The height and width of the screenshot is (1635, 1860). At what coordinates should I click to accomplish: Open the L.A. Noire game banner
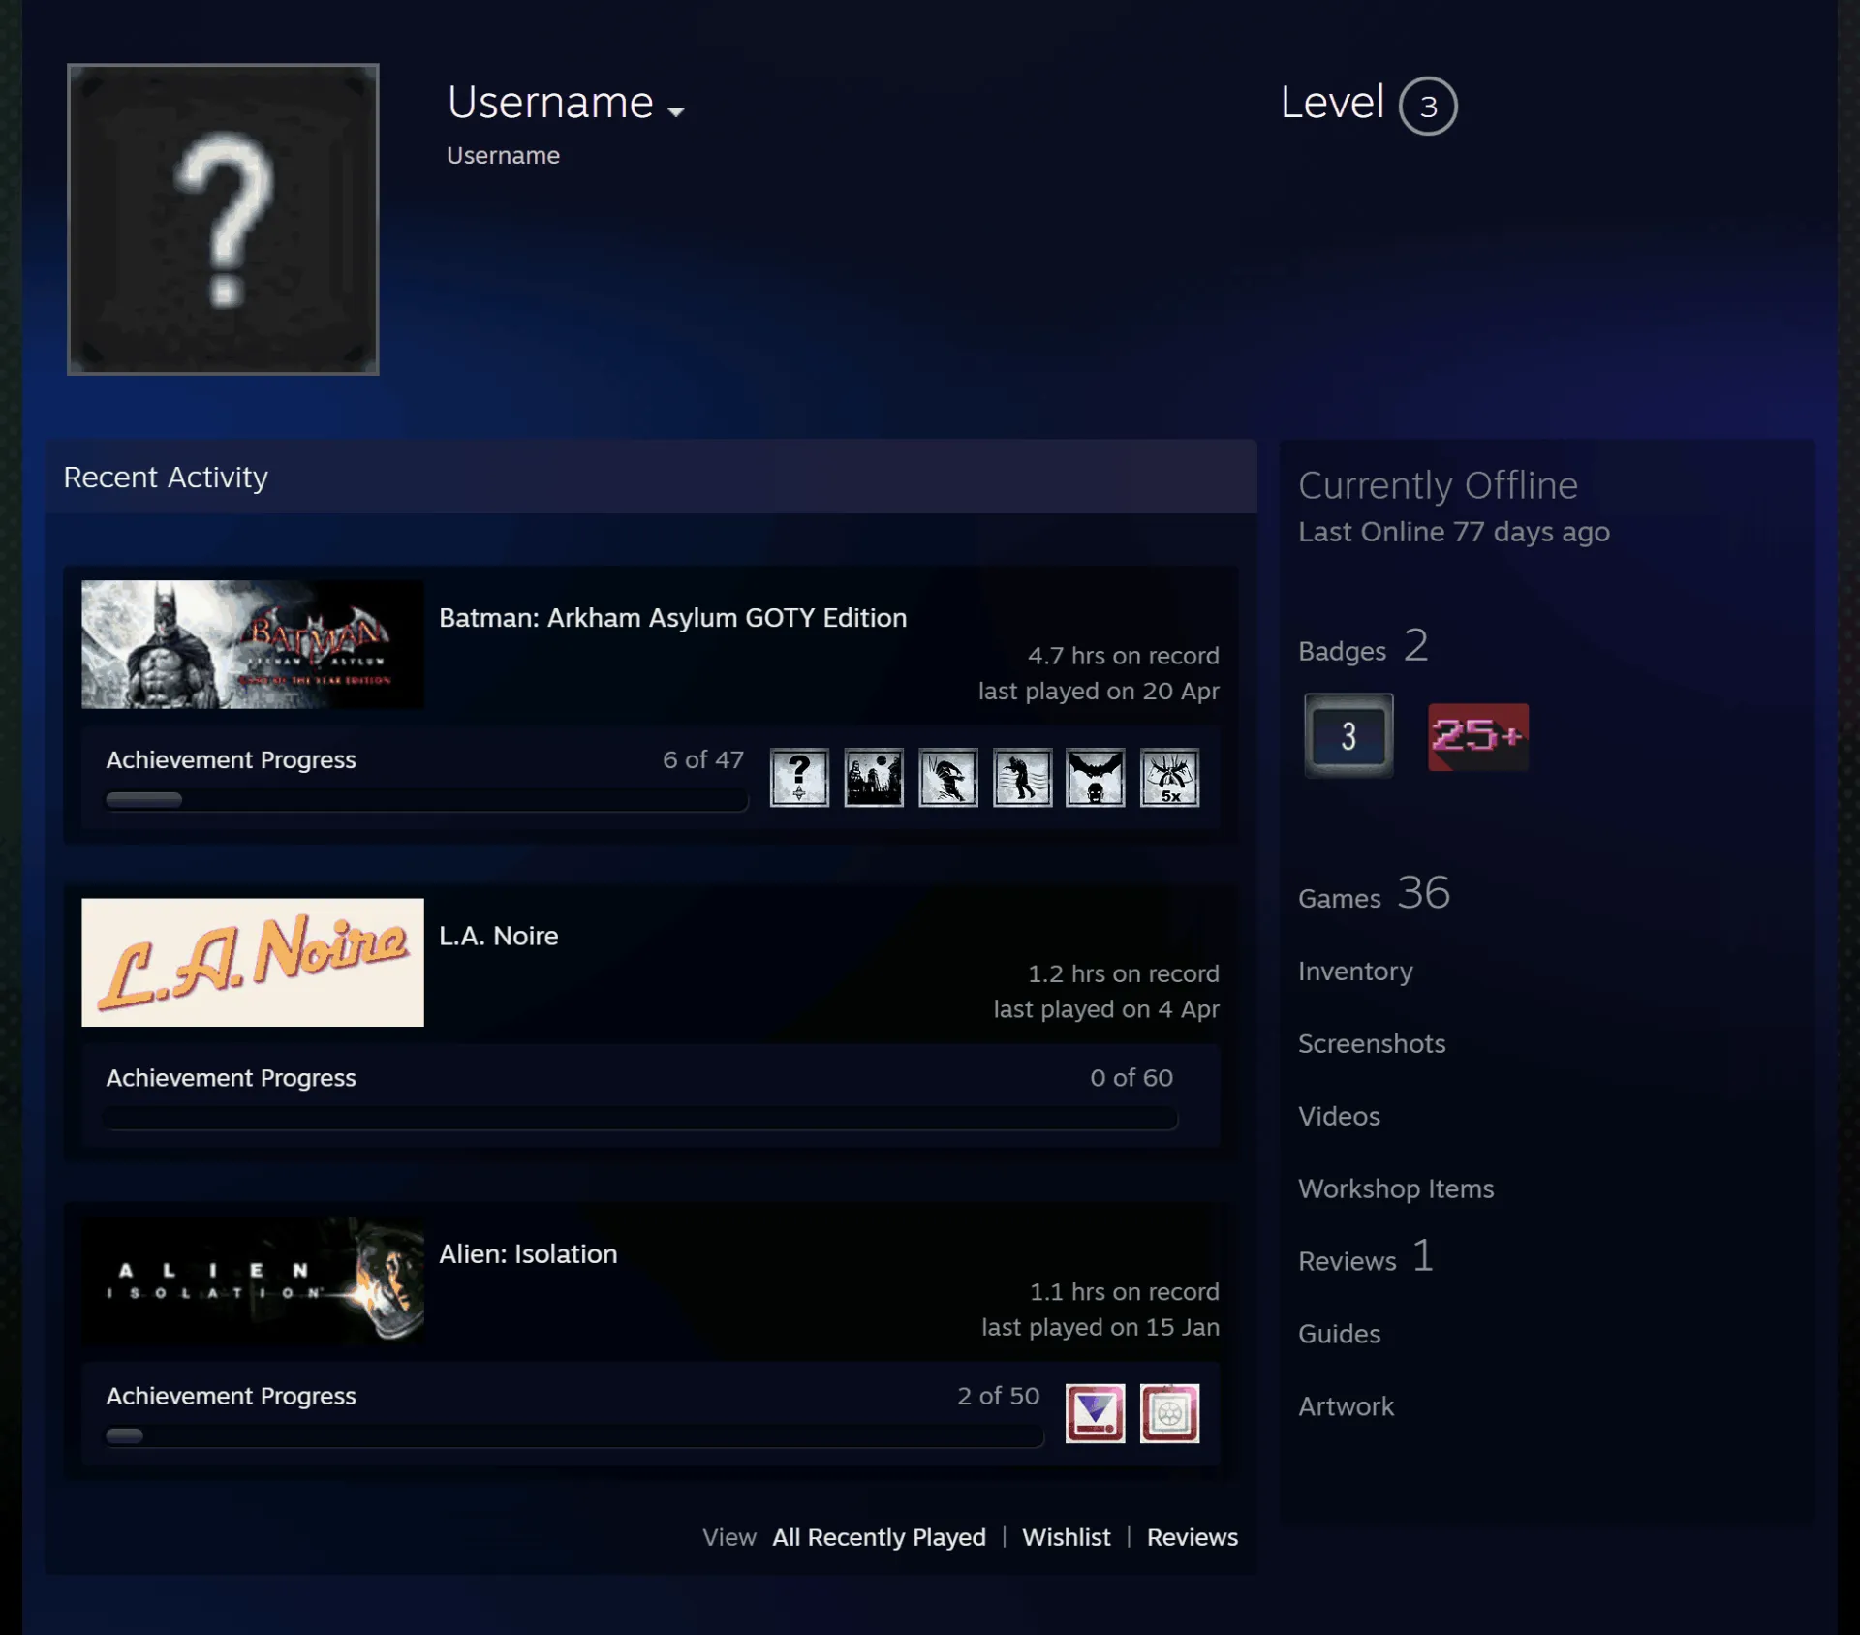pyautogui.click(x=253, y=962)
